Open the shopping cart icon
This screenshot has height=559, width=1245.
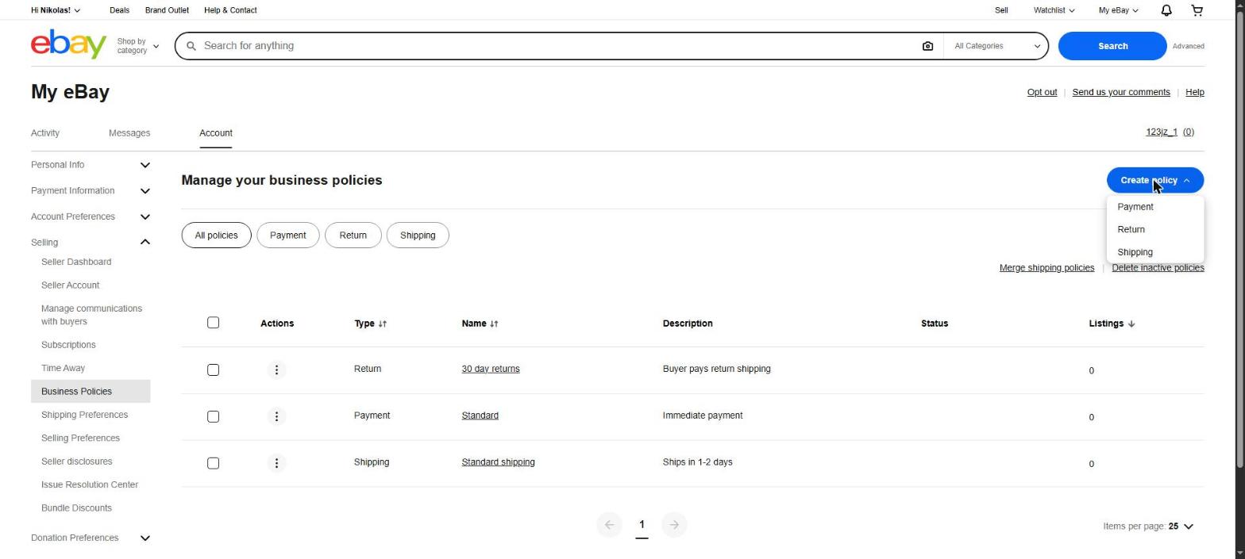1197,10
